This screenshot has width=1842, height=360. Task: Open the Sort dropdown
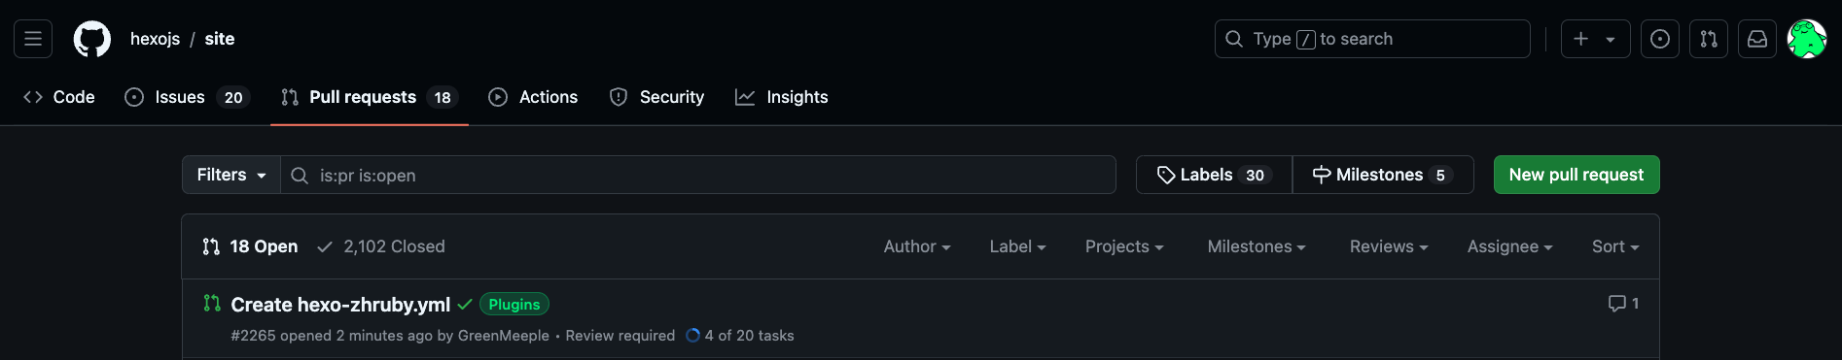point(1615,246)
